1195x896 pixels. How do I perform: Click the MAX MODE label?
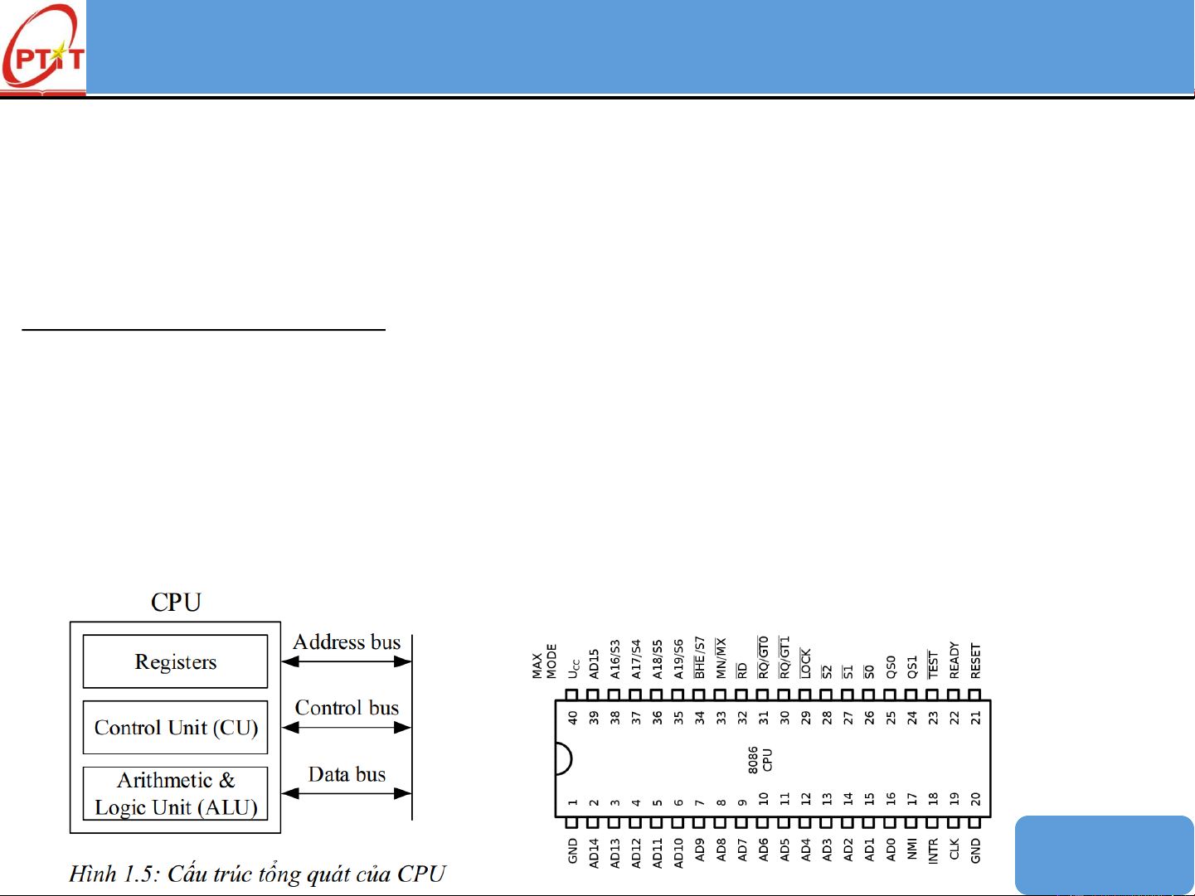click(x=544, y=661)
